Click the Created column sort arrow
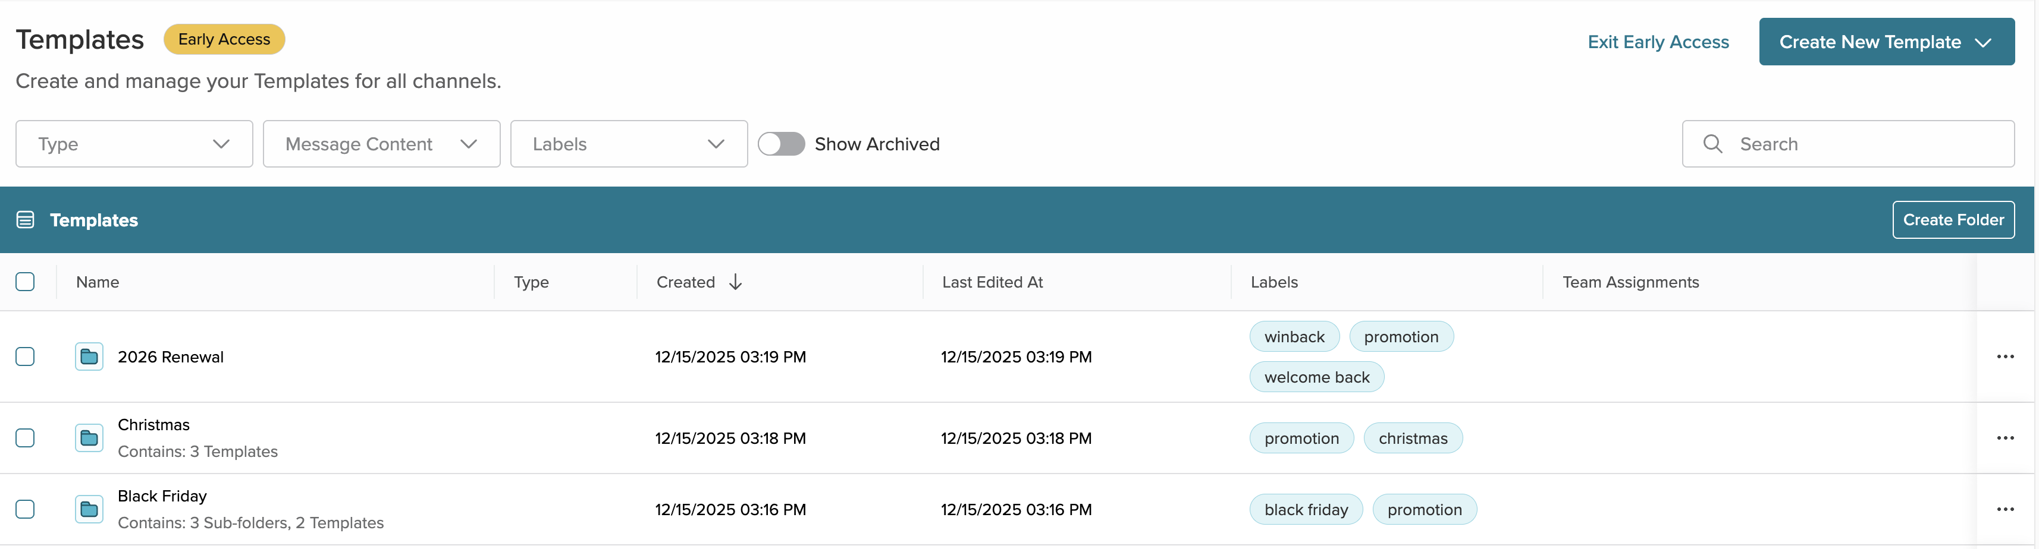Screen dimensions: 2039x549 pos(735,282)
